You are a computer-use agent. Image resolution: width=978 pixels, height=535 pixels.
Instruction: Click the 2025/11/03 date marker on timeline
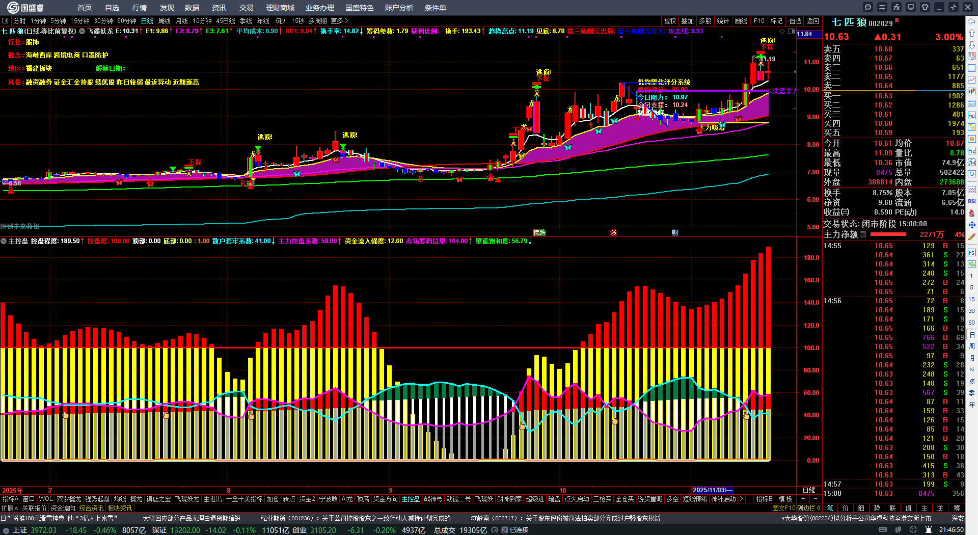713,490
